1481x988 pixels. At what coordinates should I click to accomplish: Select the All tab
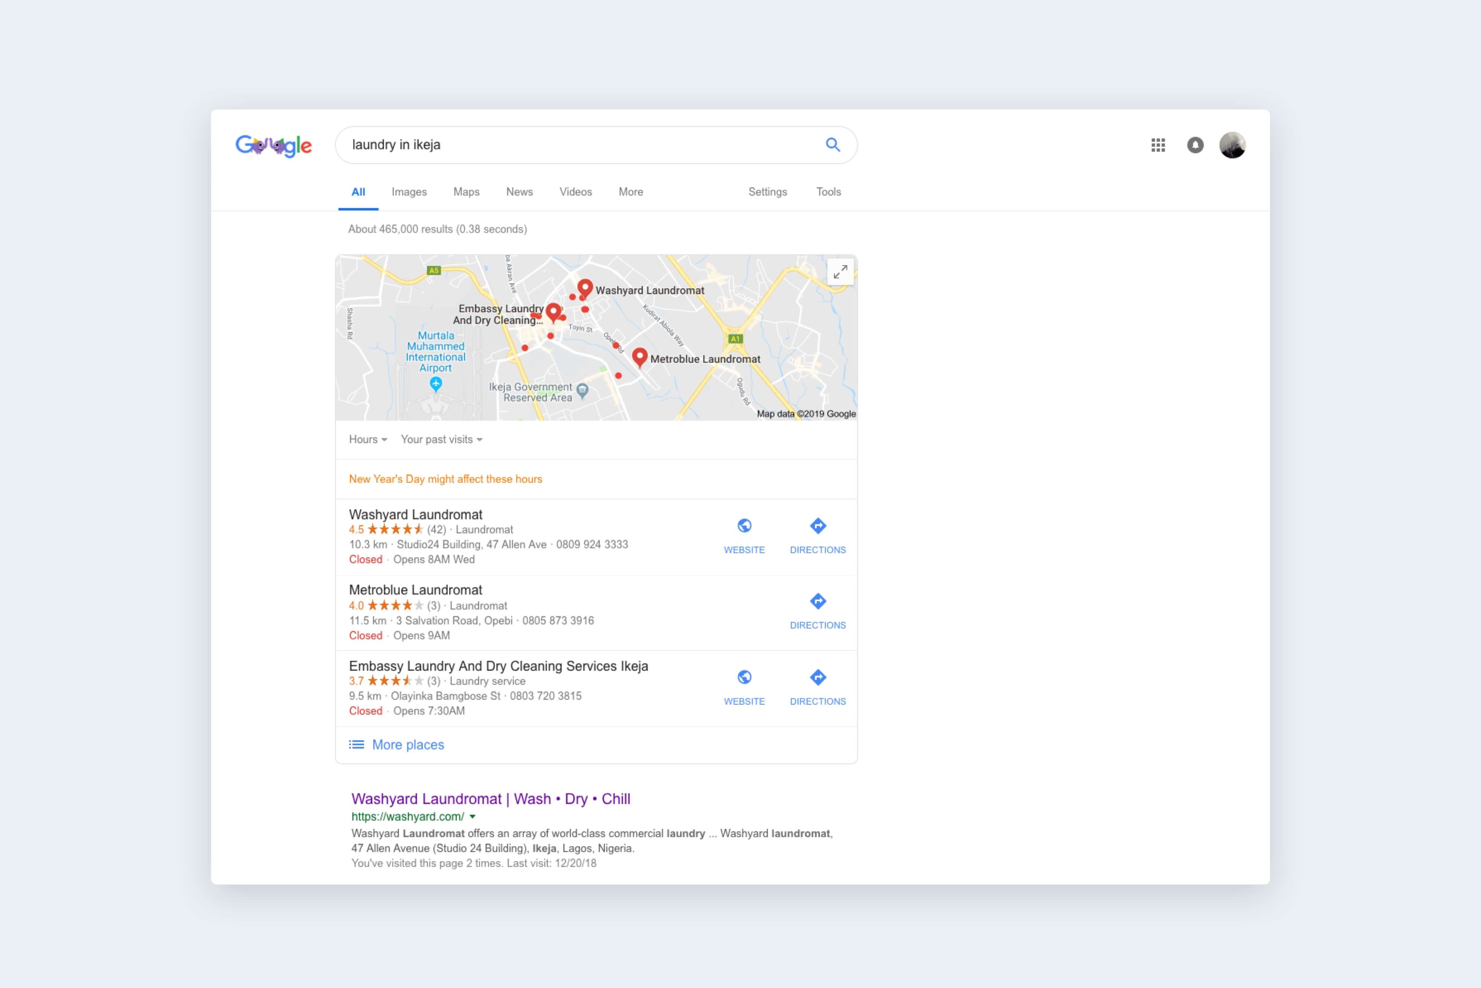(358, 192)
